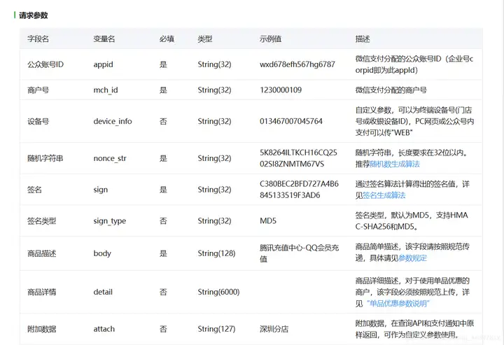The height and width of the screenshot is (345, 504).
Task: Open the 单品优惠参数说明 link
Action: tap(398, 304)
